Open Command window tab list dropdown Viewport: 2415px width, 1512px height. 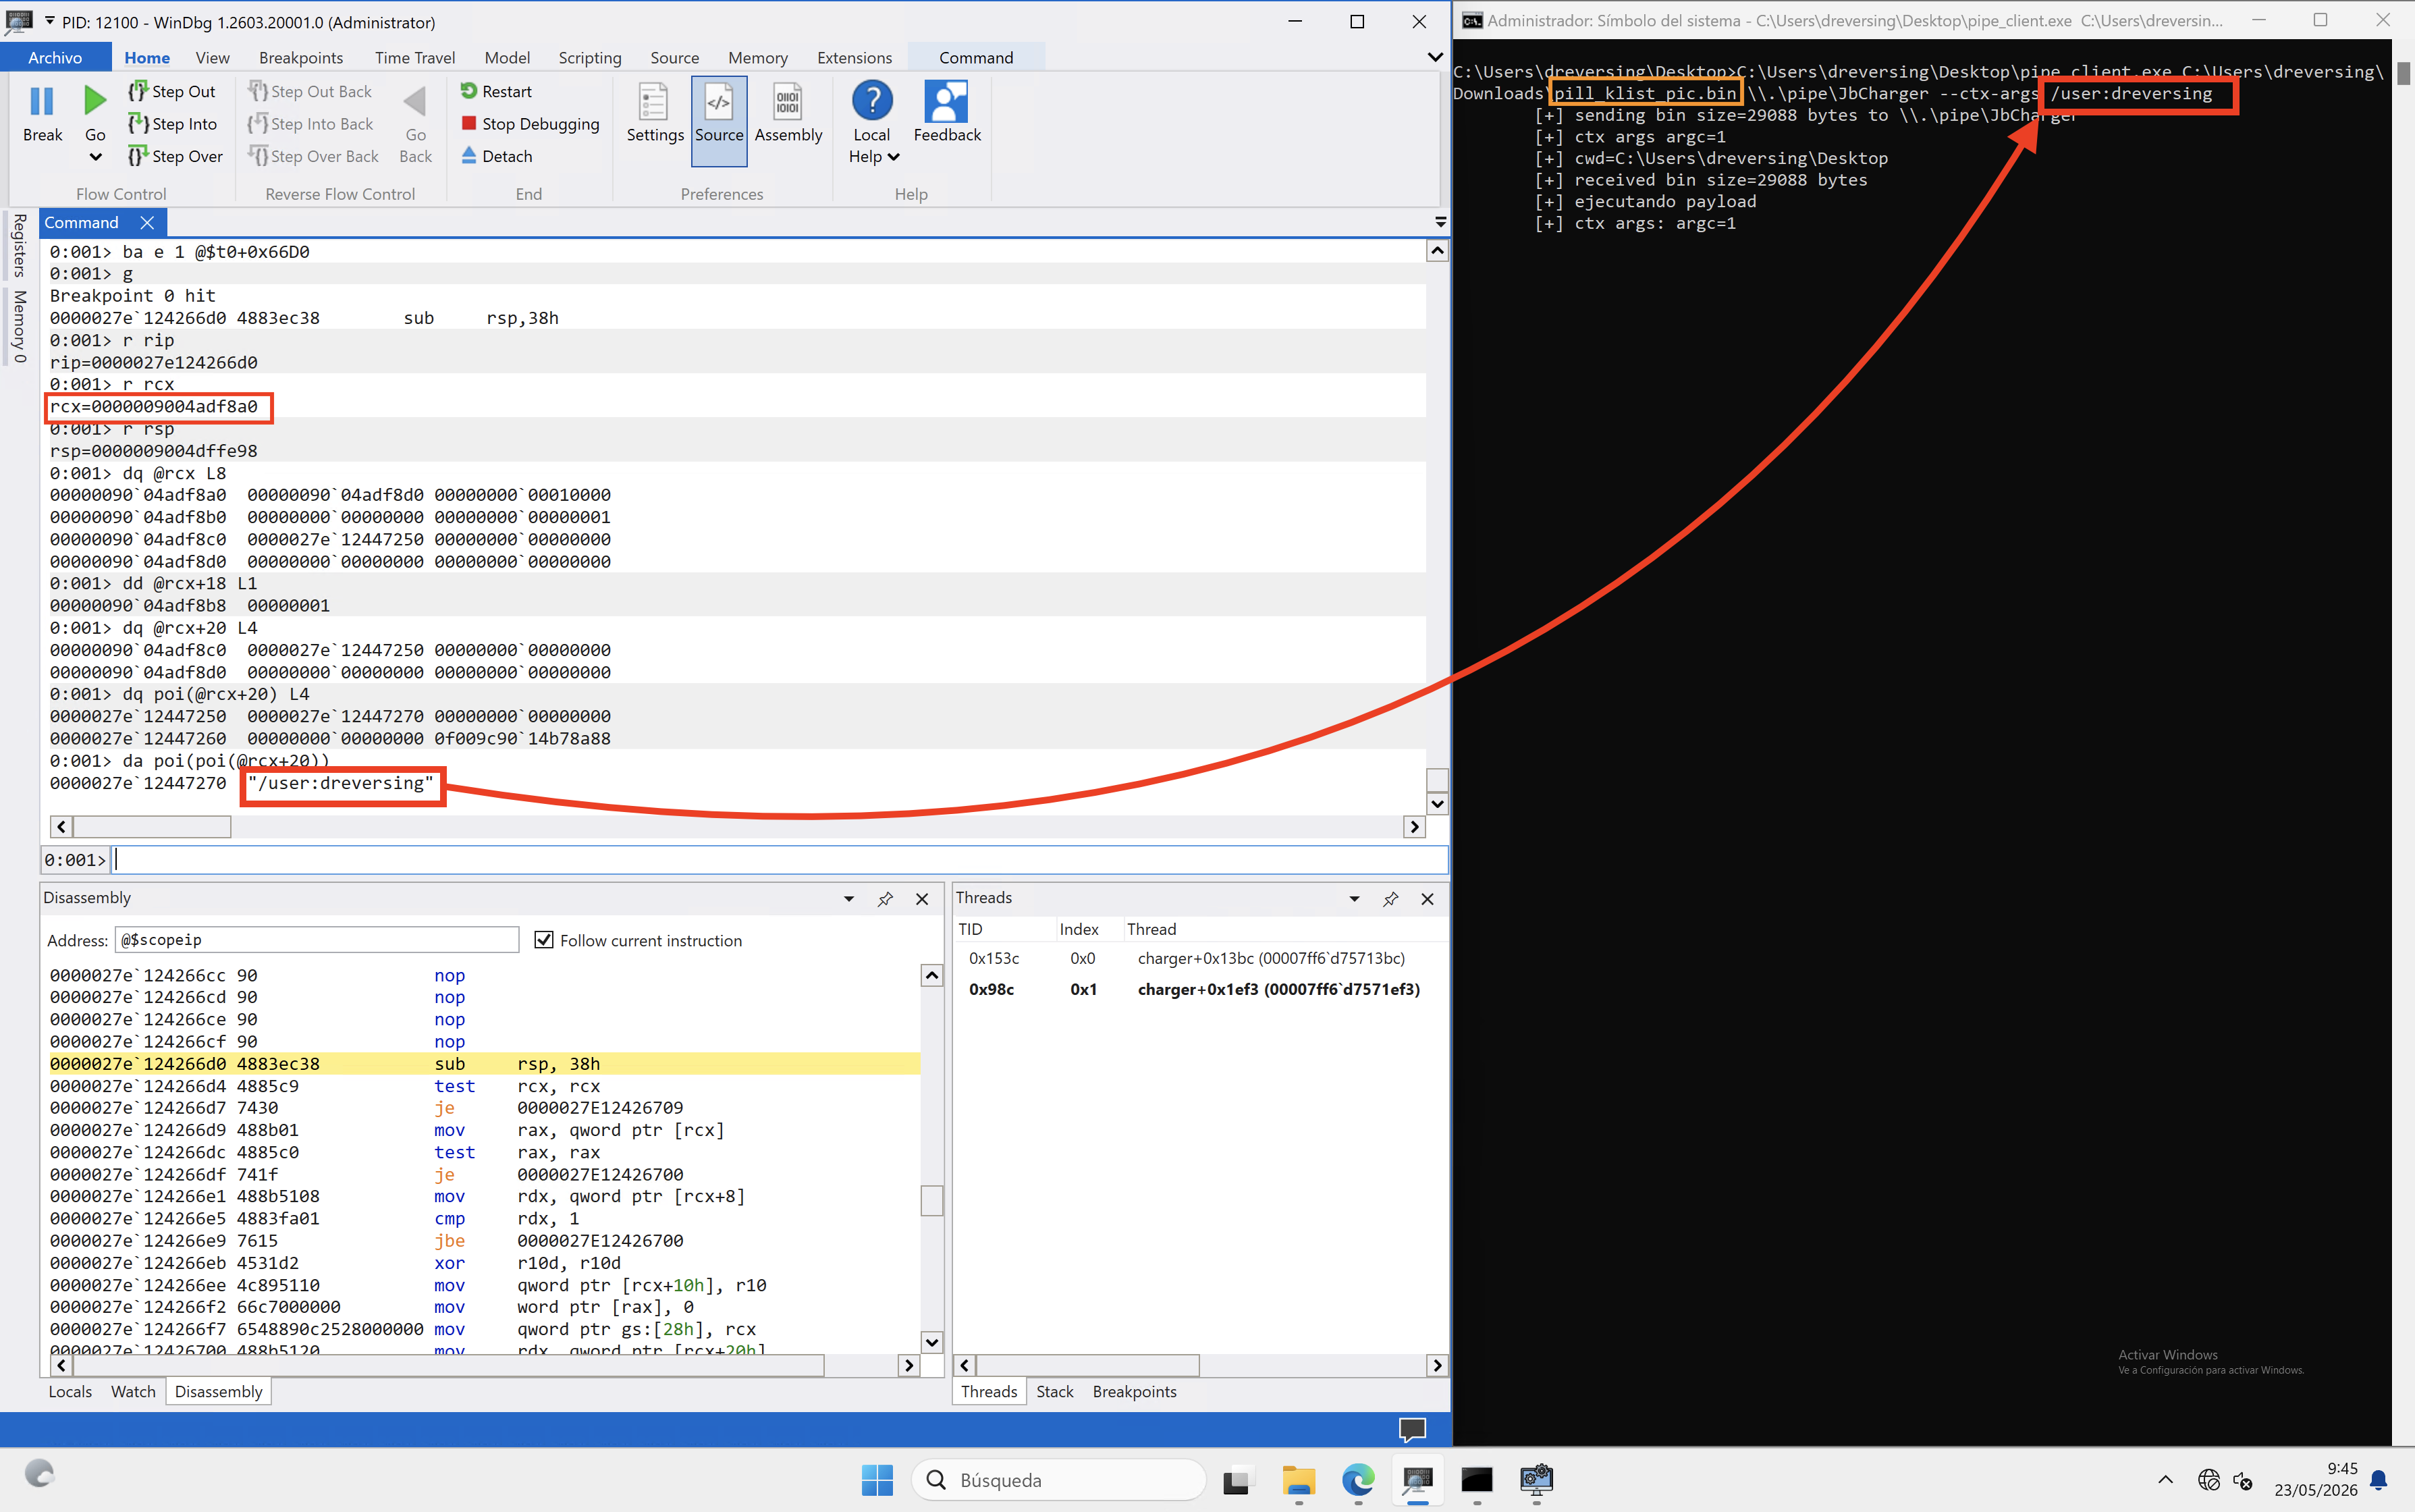pyautogui.click(x=1440, y=222)
